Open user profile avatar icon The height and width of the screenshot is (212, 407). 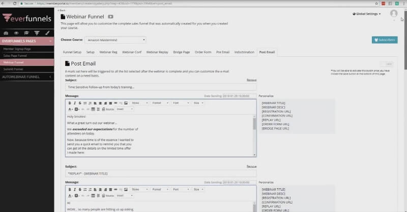click(x=394, y=14)
